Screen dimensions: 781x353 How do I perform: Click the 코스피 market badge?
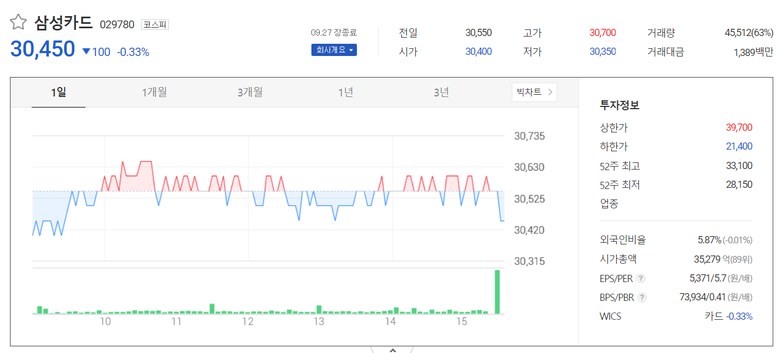coord(155,24)
